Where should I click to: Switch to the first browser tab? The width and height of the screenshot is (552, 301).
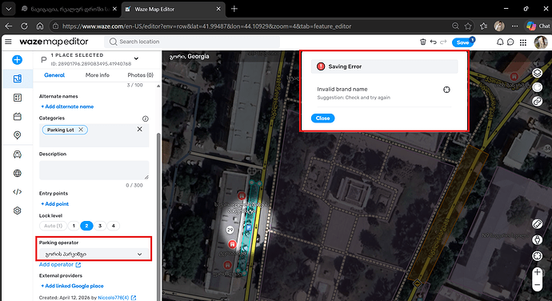coord(69,9)
